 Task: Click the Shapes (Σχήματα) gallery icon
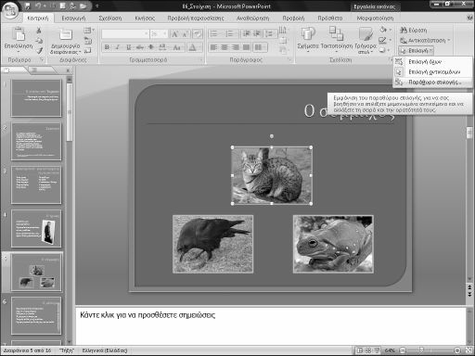[308, 33]
